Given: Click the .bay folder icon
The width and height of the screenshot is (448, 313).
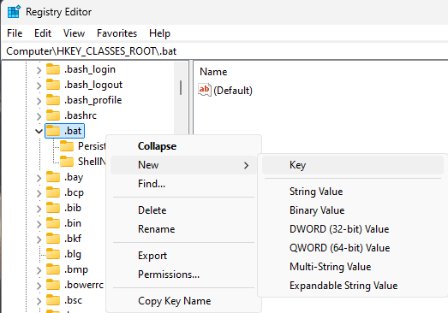Looking at the screenshot, I should tap(53, 177).
